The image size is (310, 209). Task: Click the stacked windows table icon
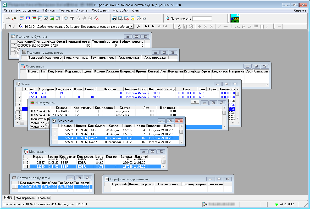[139, 19]
